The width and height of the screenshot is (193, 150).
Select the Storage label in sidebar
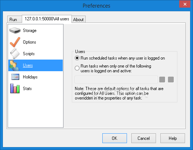click(x=30, y=31)
